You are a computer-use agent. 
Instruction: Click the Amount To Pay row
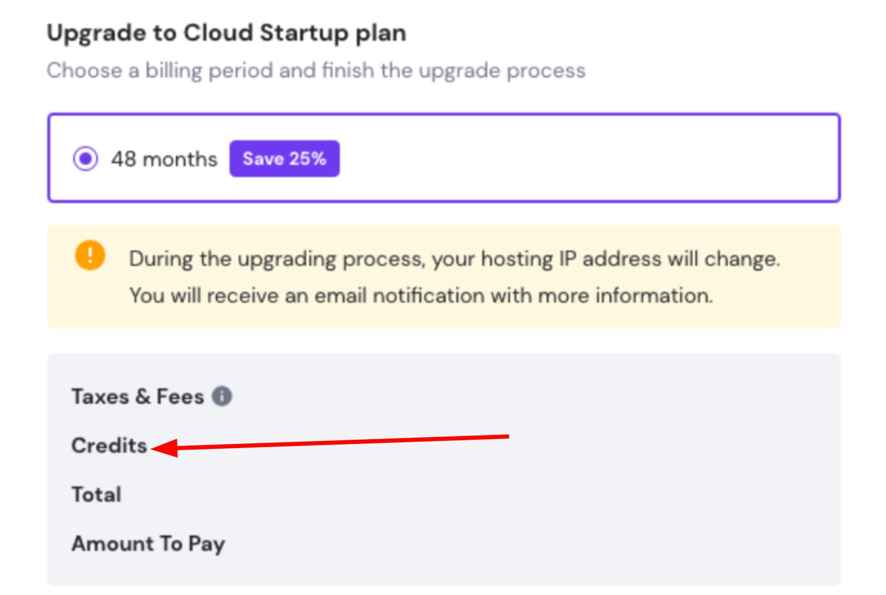pos(148,544)
